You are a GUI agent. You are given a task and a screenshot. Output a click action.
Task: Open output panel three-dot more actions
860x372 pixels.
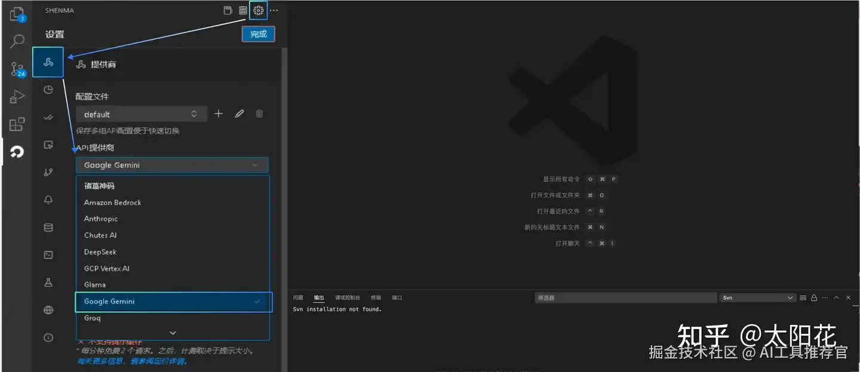pyautogui.click(x=825, y=297)
